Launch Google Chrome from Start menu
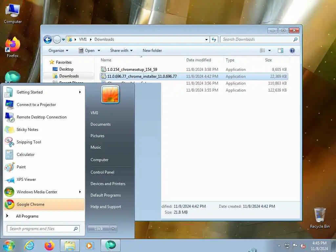The height and width of the screenshot is (252, 336). tap(44, 204)
